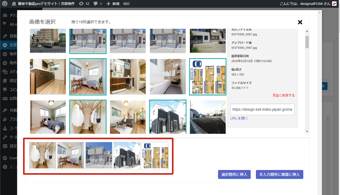This screenshot has width=340, height=195.
Task: Close the 画像を選択 dialog with X
Action: 300,22
